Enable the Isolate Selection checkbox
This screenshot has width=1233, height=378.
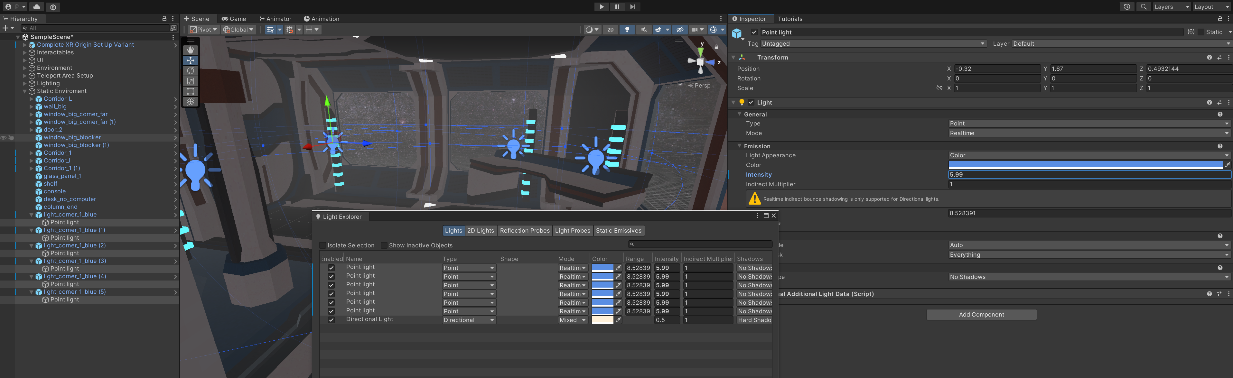coord(323,245)
